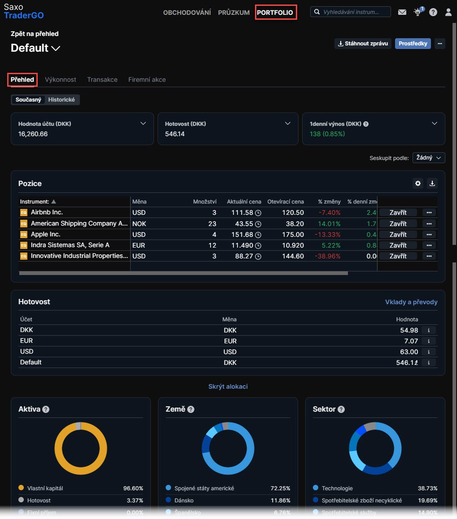Open the PORTFOLIO menu
This screenshot has width=457, height=519.
coord(275,13)
